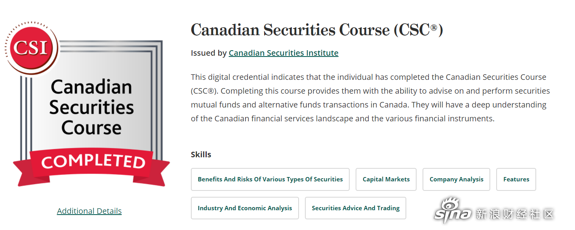
Task: Click description line starting 'This digital credential'
Action: [369, 77]
